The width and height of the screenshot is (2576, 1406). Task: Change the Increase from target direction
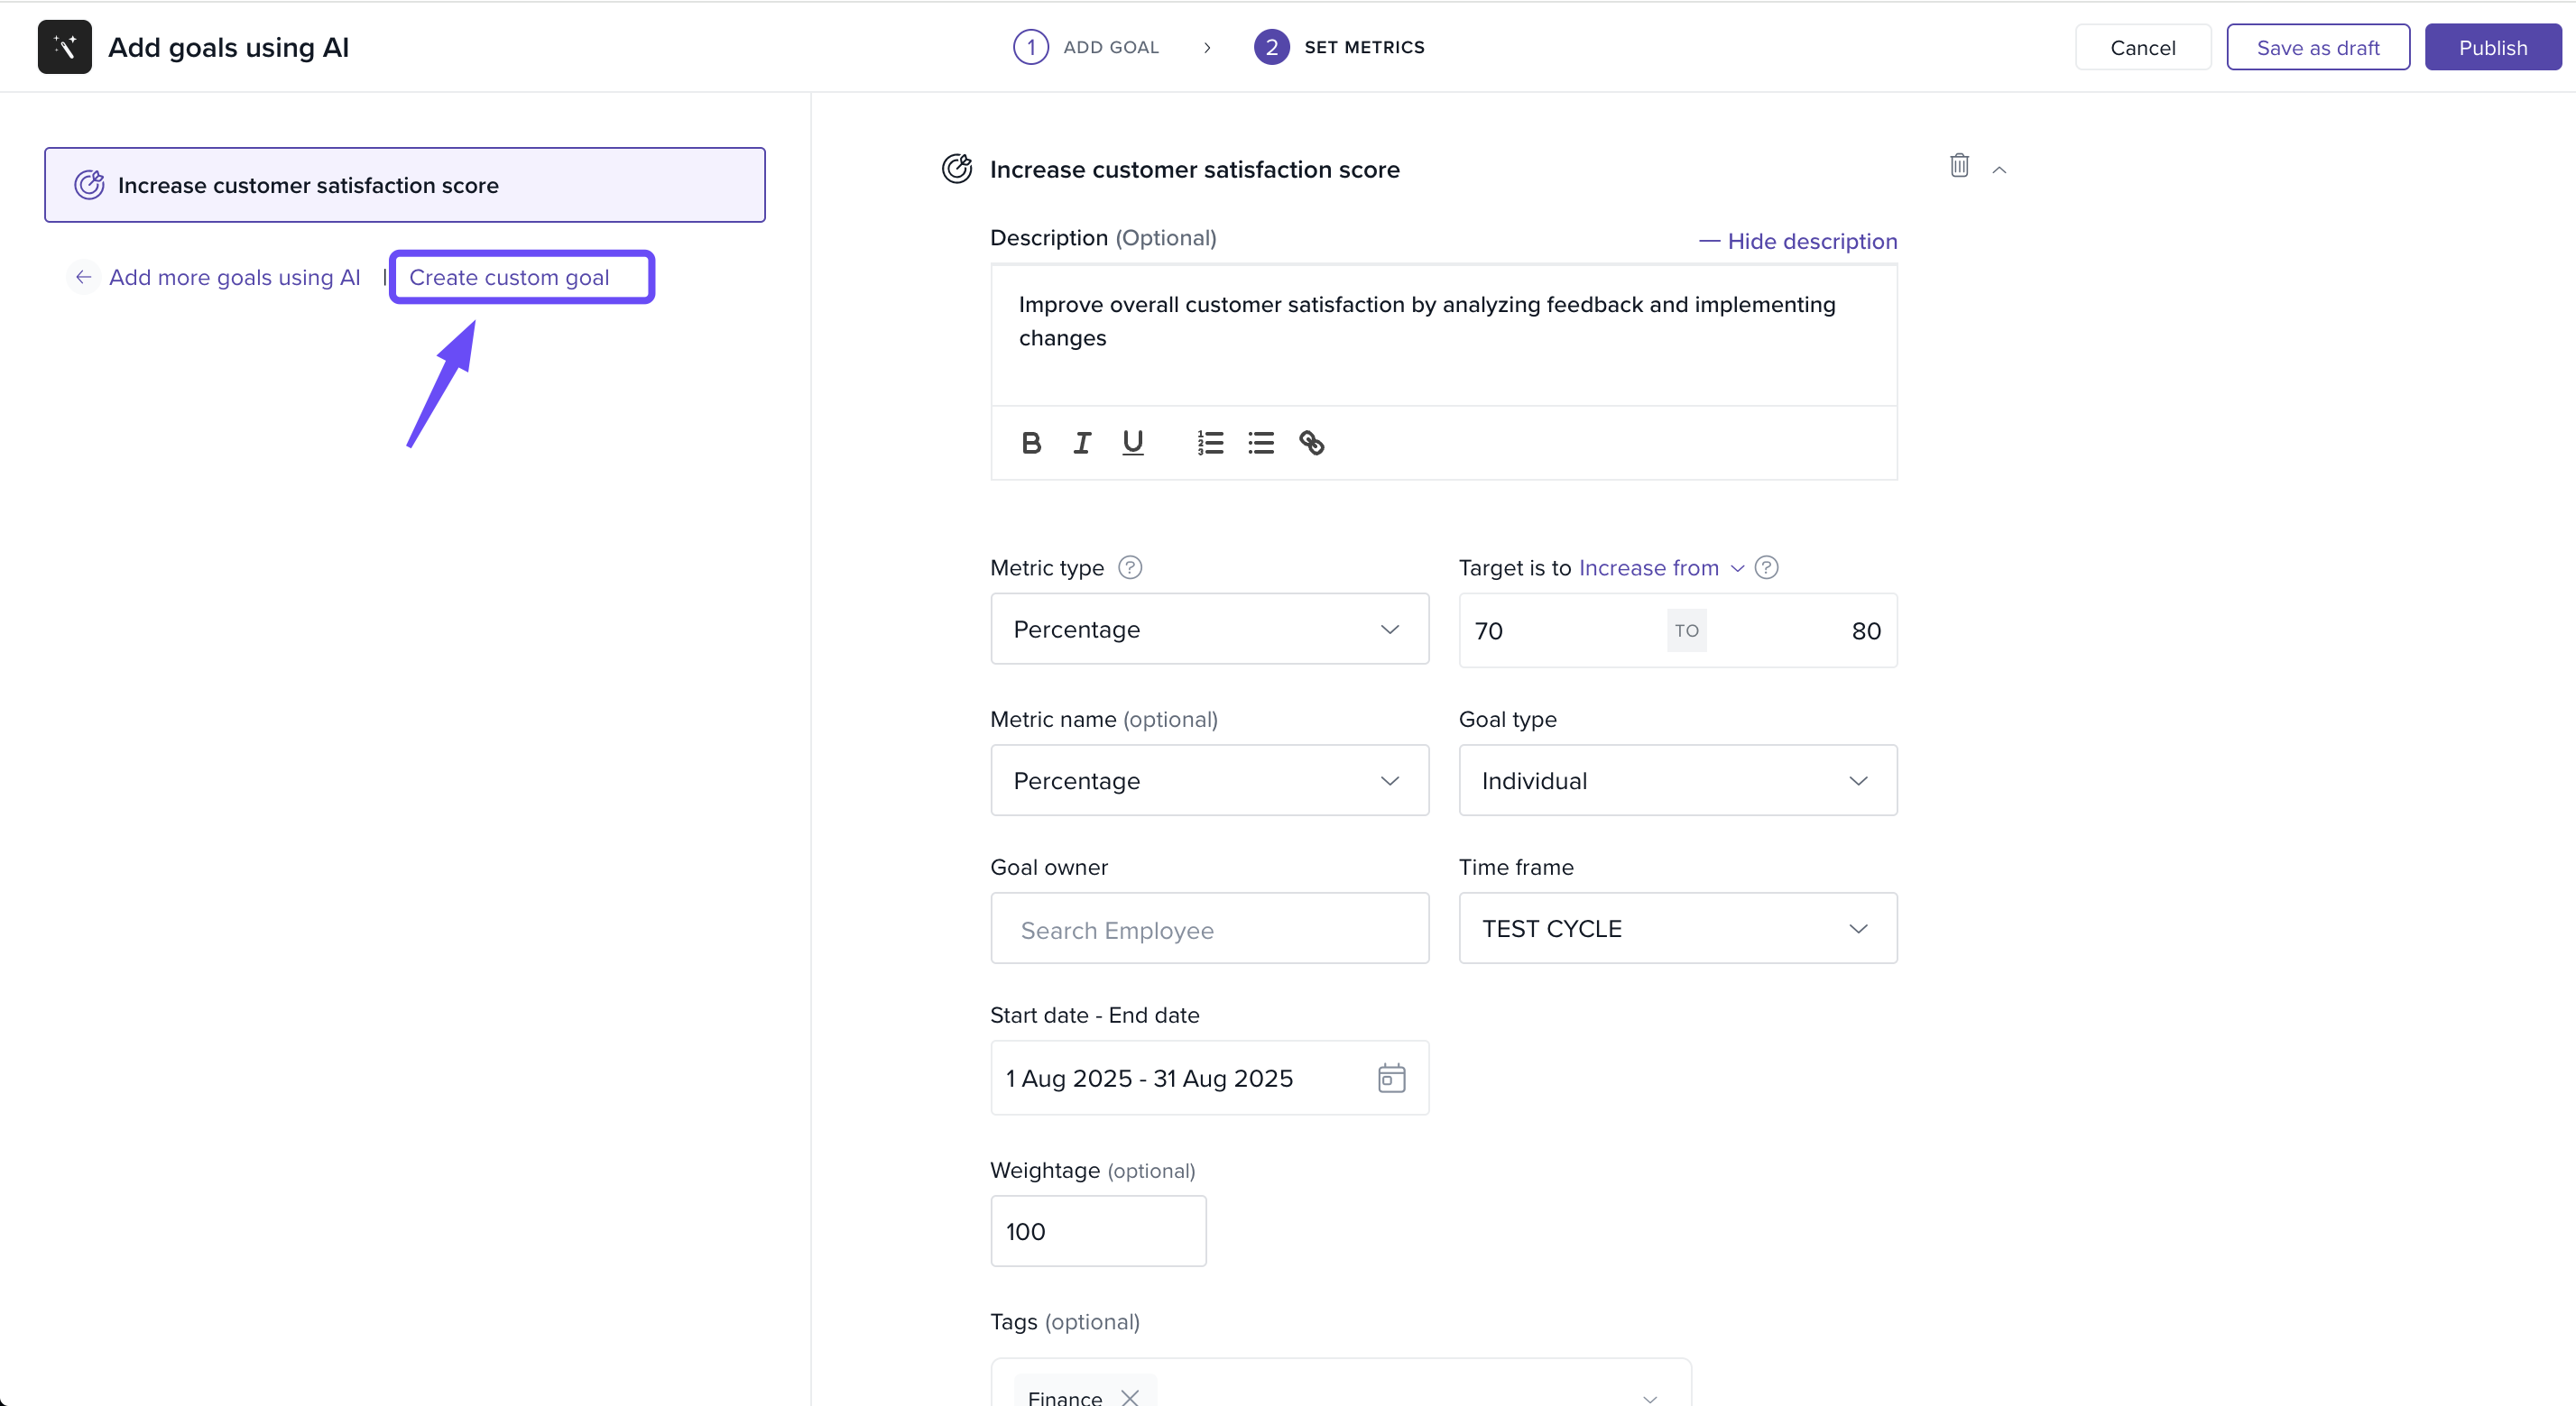(x=1660, y=567)
